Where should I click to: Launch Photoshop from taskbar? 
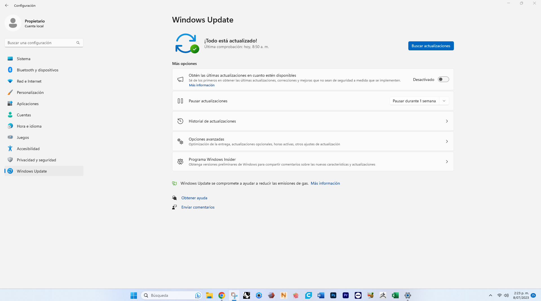coord(333,295)
